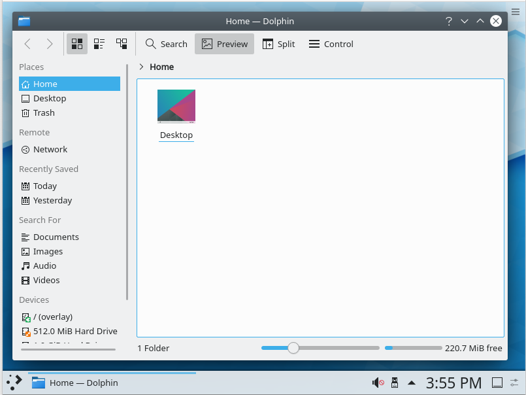This screenshot has height=395, width=526.
Task: Toggle Split view
Action: (x=278, y=44)
